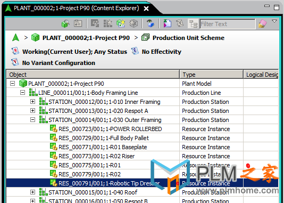Open Working(Current User); Any Status rule
This screenshot has width=284, height=203.
click(74, 52)
